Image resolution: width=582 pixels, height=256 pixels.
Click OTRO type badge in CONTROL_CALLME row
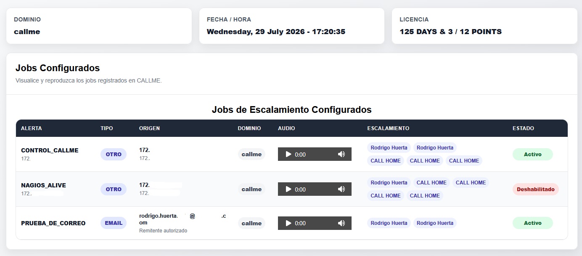pyautogui.click(x=114, y=155)
